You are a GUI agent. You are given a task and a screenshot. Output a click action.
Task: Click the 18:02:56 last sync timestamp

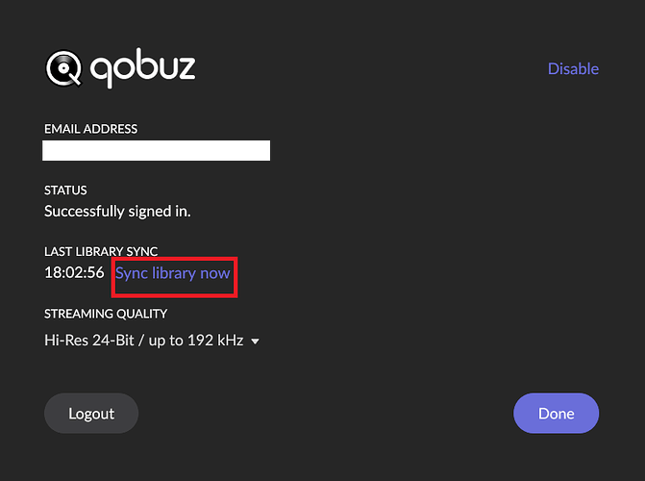74,272
